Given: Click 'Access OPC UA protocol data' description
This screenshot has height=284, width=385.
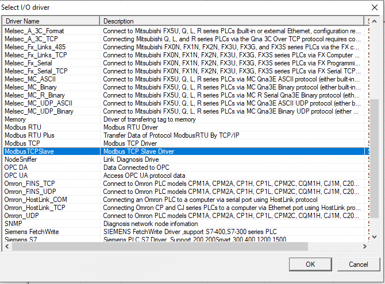Looking at the screenshot, I should [x=144, y=176].
